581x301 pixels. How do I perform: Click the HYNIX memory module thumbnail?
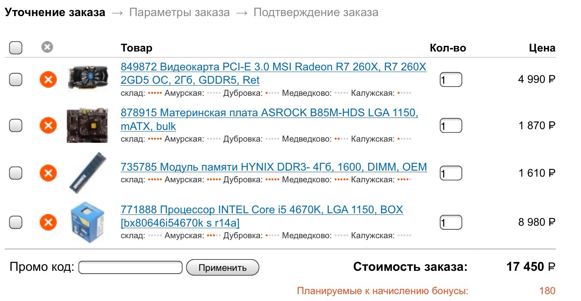(x=87, y=173)
